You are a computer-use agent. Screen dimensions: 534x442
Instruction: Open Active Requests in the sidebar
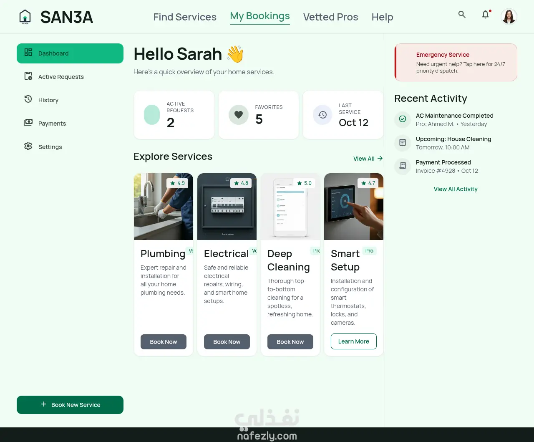click(x=70, y=77)
